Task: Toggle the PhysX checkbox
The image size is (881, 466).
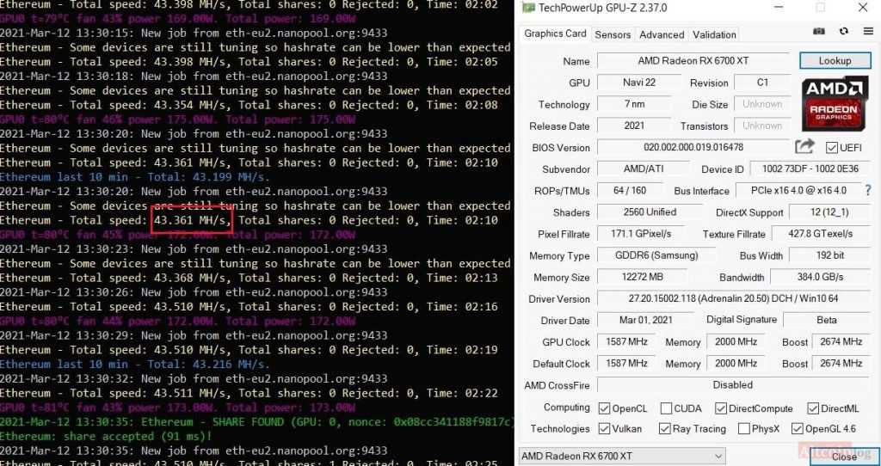Action: pos(743,429)
